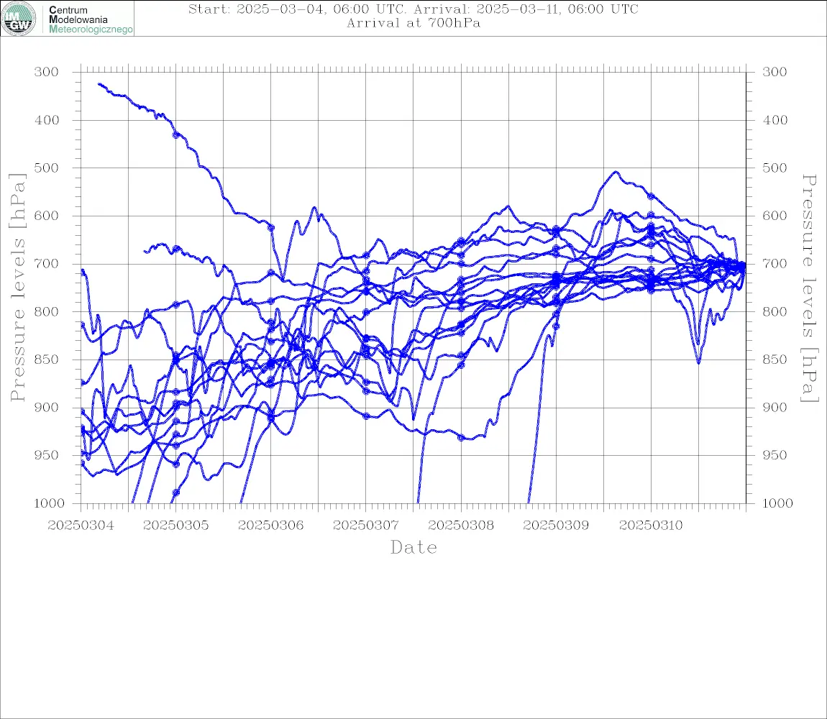
Task: Click the IMGW circular logo
Action: [19, 19]
